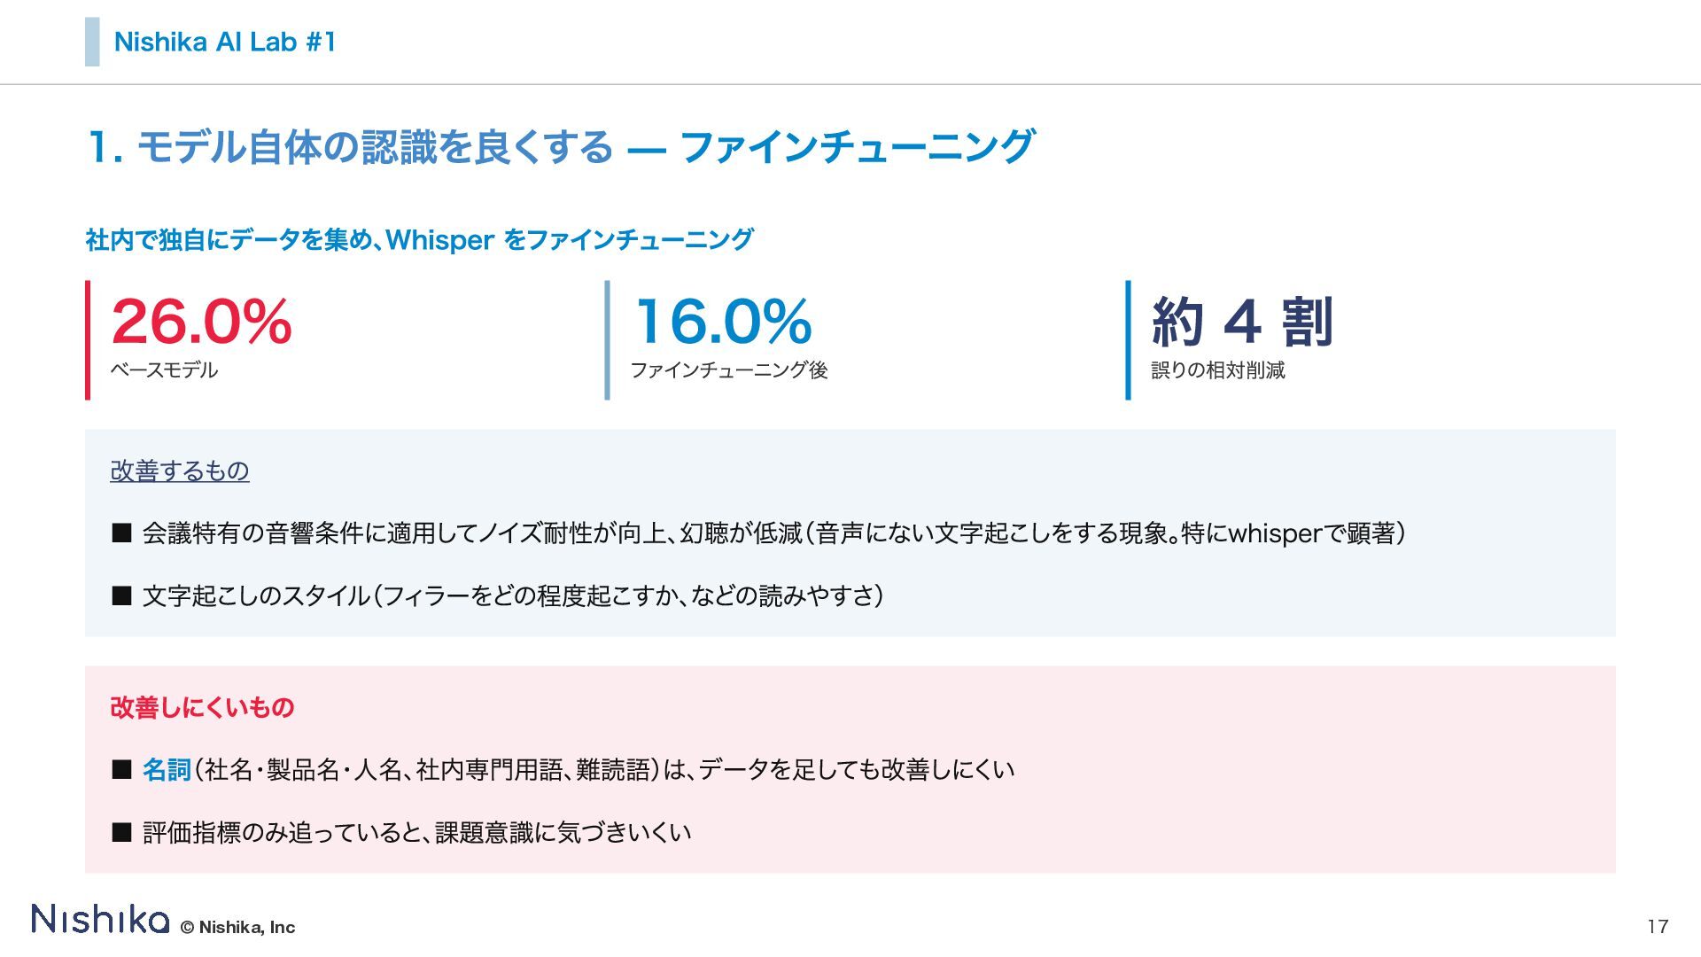Click the Nishika logo in the footer
This screenshot has width=1701, height=957.
pos(100,918)
